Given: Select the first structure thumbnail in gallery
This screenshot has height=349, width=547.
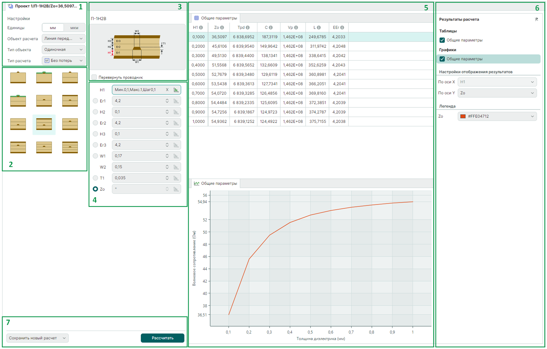Looking at the screenshot, I should (18, 77).
